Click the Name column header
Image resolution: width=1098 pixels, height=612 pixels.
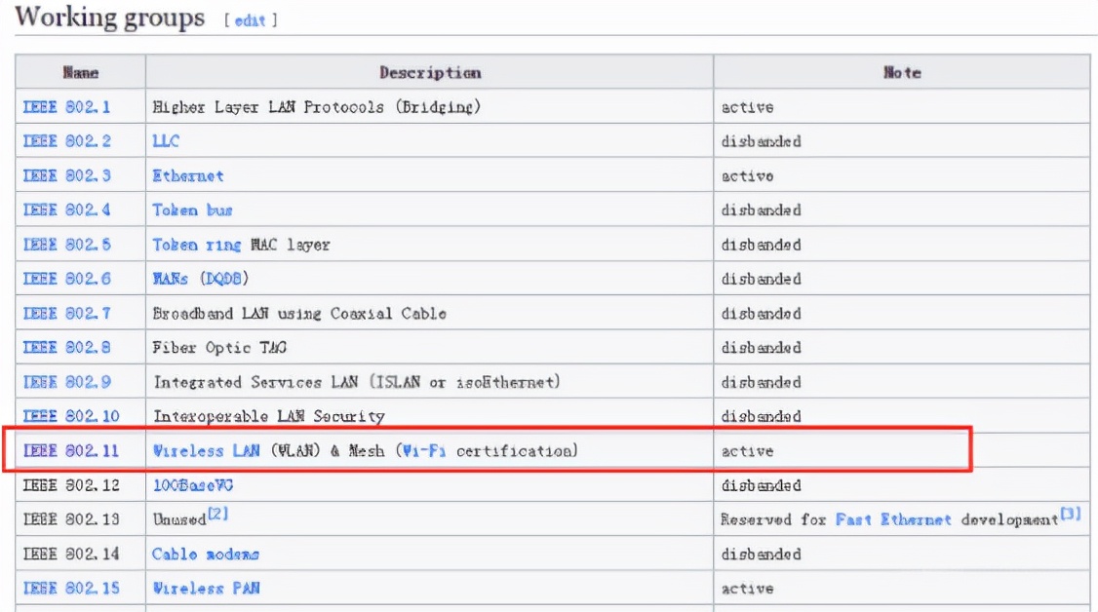click(x=81, y=73)
